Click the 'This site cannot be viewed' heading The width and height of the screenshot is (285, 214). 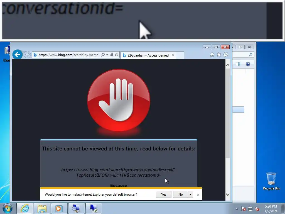click(x=119, y=149)
